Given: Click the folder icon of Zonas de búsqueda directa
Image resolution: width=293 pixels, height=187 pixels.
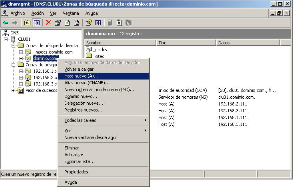Looking at the screenshot, I should pos(20,45).
